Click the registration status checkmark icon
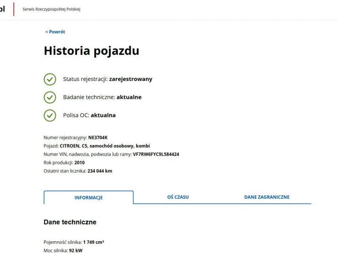 coord(50,79)
